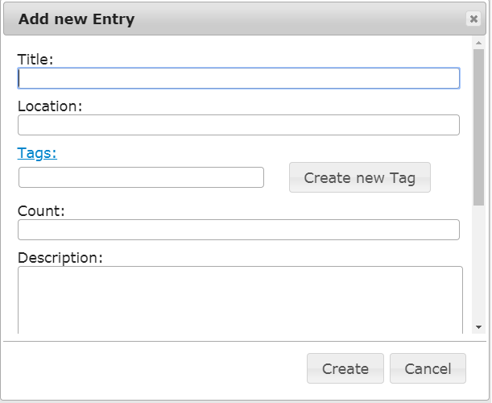Click the Tags input field
The image size is (492, 403).
point(141,177)
